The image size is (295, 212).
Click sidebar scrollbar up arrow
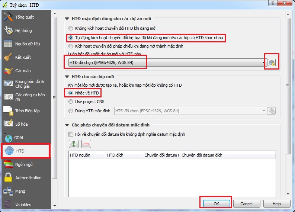tap(55, 13)
